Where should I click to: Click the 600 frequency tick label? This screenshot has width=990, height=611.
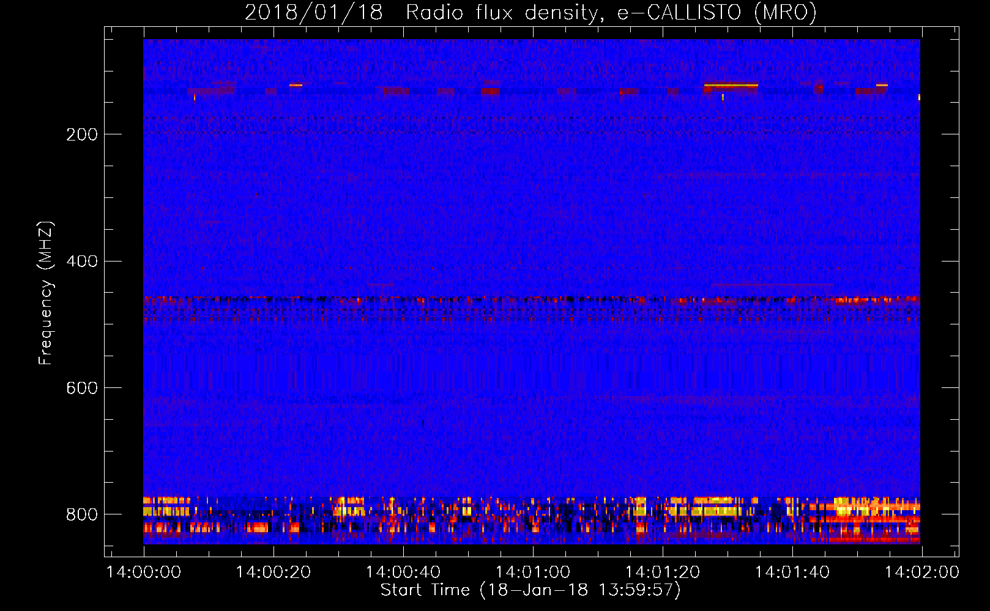[82, 388]
